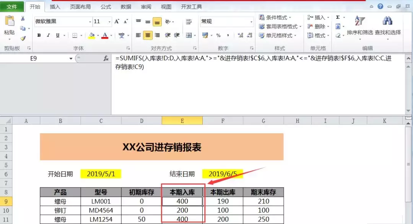Open the 数据 ribbon tab
Viewport: 413px width, 224px height.
(x=125, y=6)
